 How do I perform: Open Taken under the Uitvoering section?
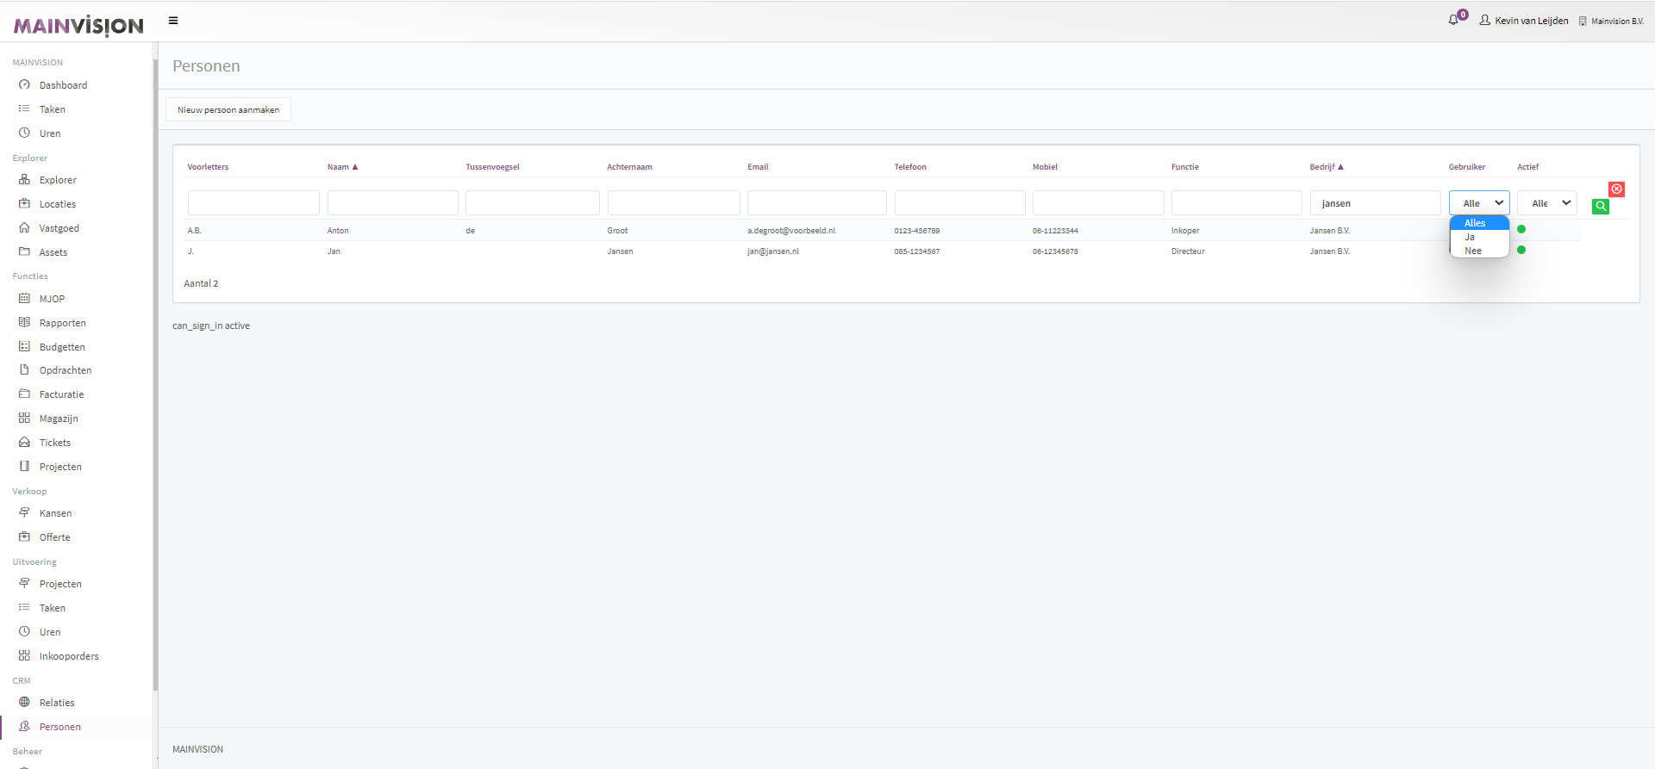coord(53,608)
